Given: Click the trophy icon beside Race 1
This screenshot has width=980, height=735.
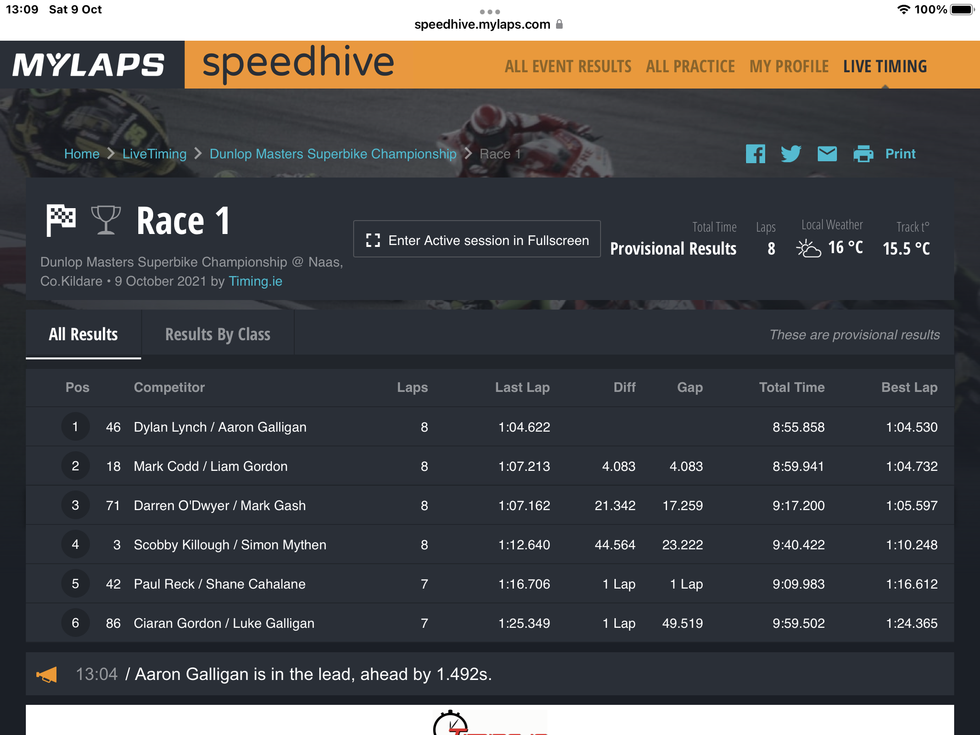Looking at the screenshot, I should point(106,220).
